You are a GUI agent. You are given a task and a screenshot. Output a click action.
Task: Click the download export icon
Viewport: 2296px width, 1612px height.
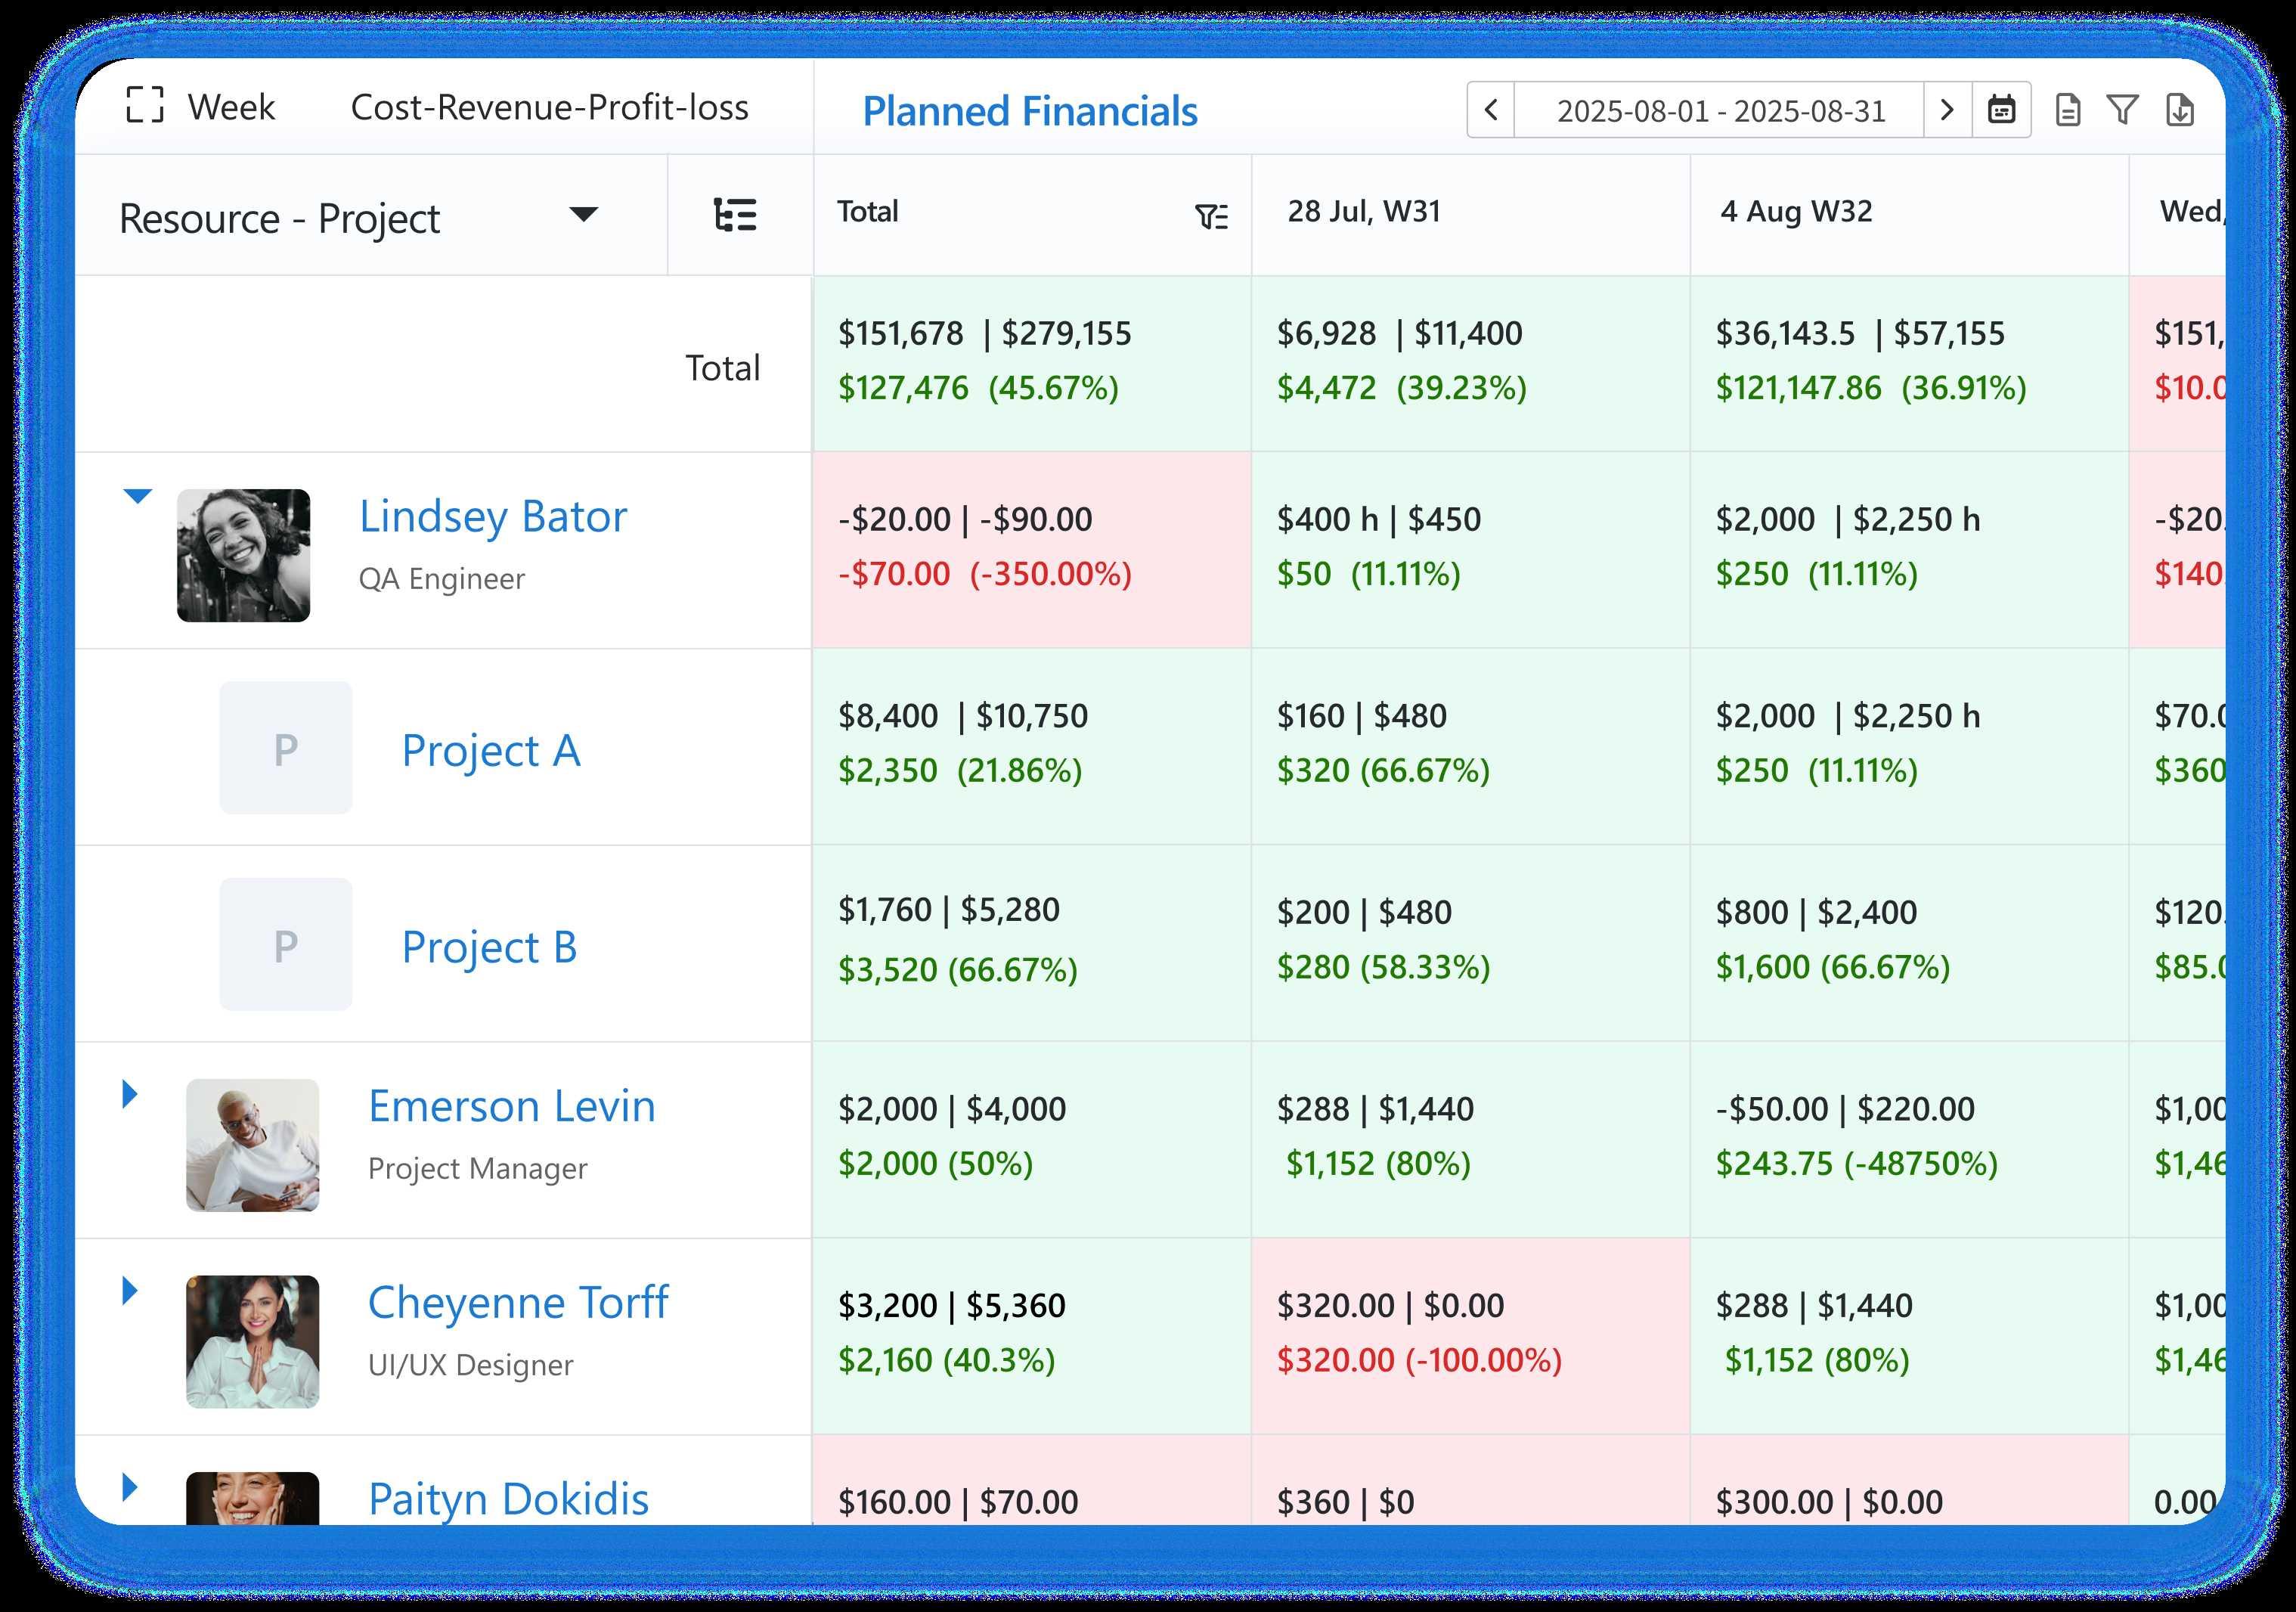point(2179,110)
